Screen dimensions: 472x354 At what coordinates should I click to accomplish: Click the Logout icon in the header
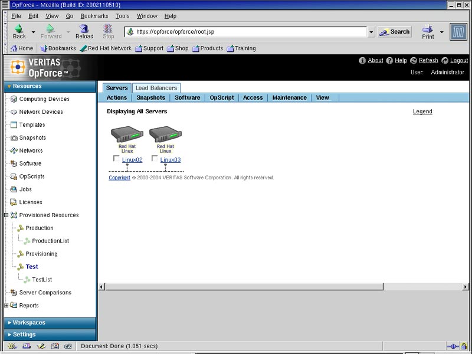tap(445, 61)
